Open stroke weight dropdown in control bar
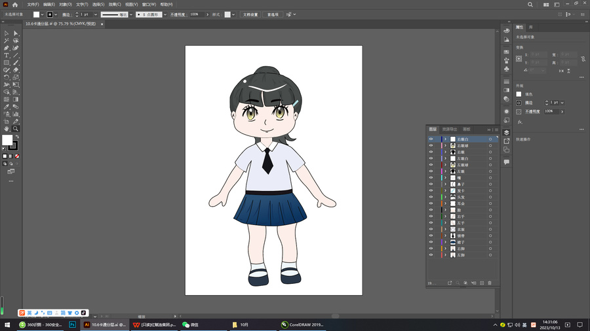 [96, 14]
